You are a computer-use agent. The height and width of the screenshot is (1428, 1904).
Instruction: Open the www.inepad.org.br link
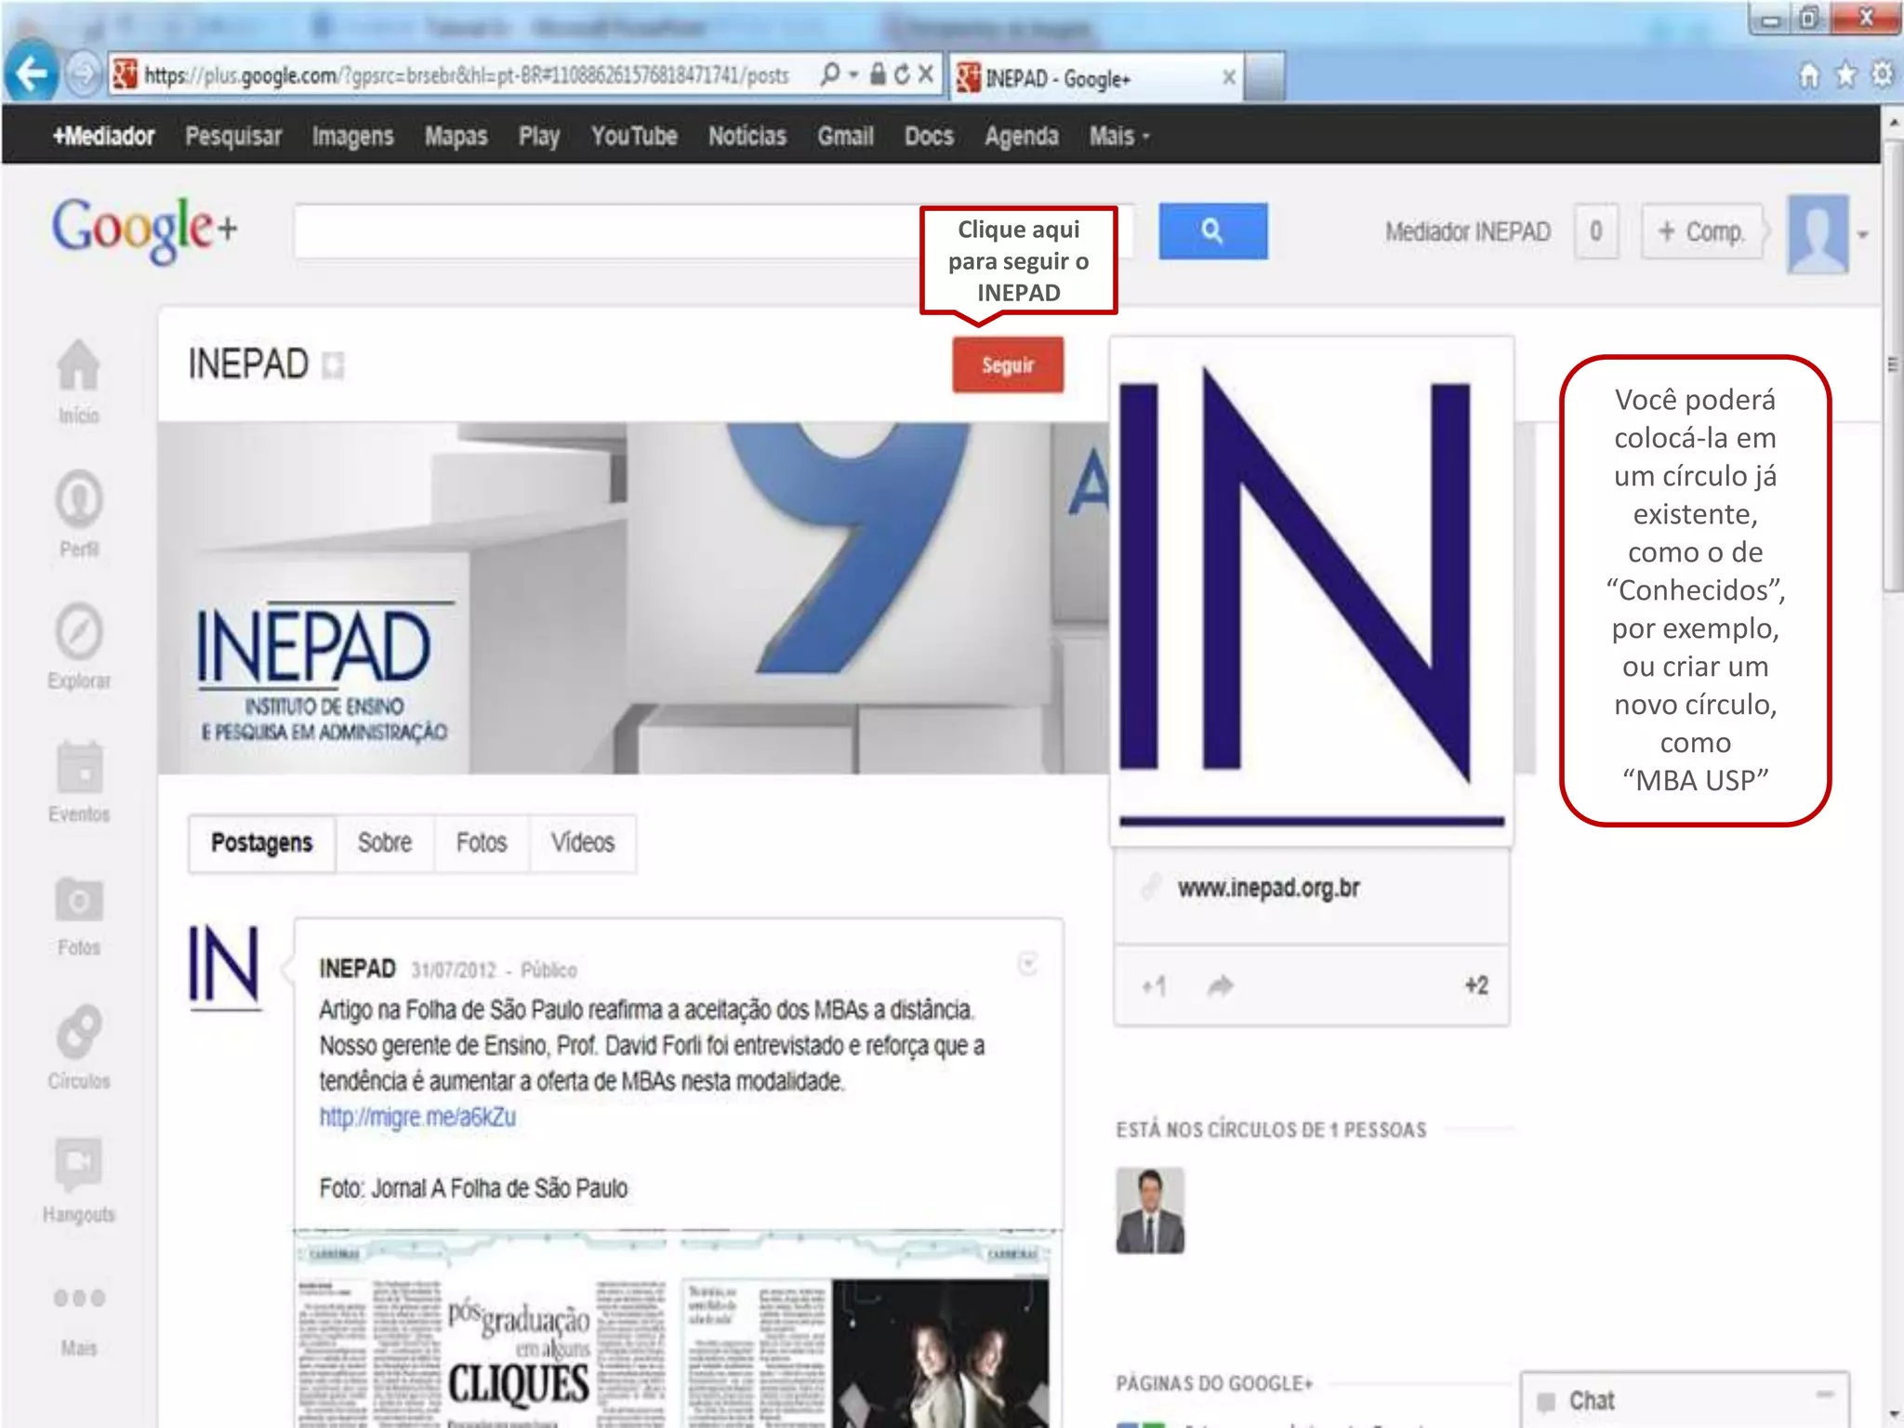point(1268,889)
